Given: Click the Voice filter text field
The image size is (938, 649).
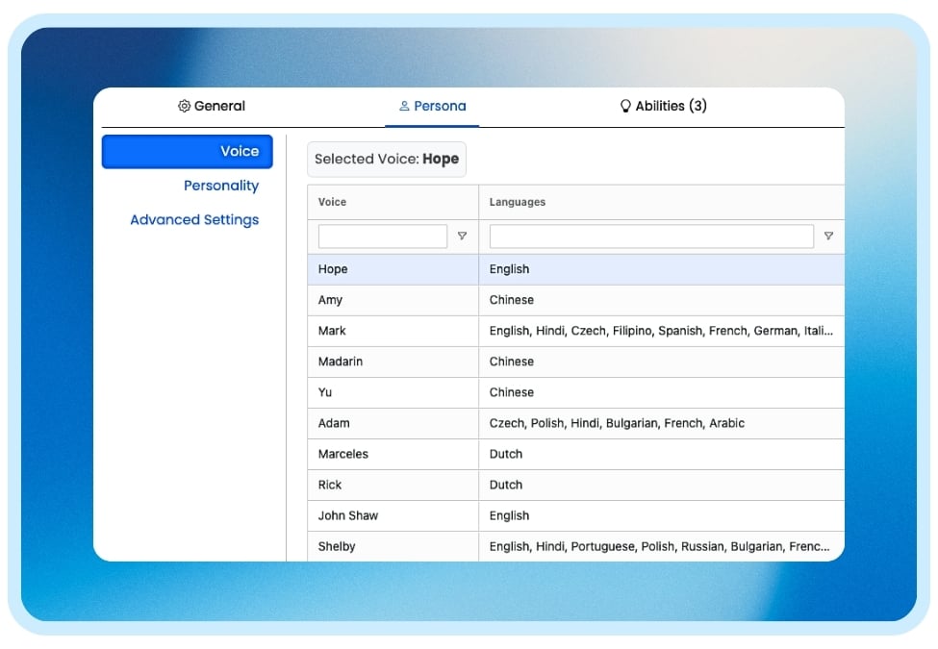Looking at the screenshot, I should point(383,237).
